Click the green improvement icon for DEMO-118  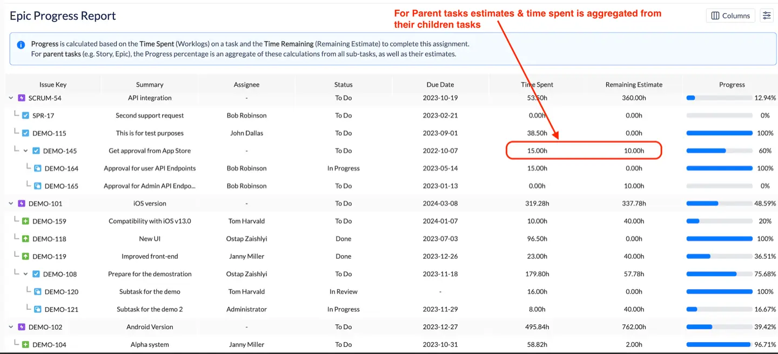click(25, 239)
